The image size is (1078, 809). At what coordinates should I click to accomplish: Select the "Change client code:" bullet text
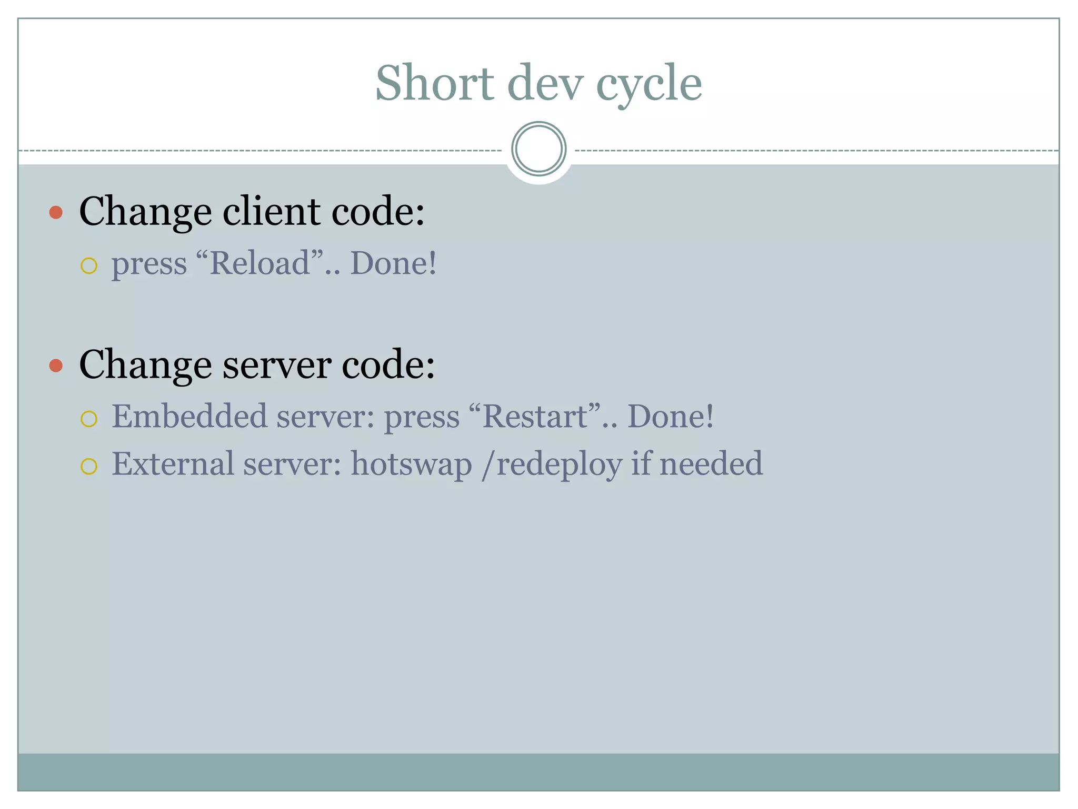252,211
